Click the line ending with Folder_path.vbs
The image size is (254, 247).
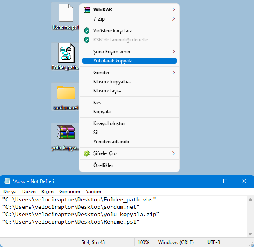pyautogui.click(x=79, y=199)
